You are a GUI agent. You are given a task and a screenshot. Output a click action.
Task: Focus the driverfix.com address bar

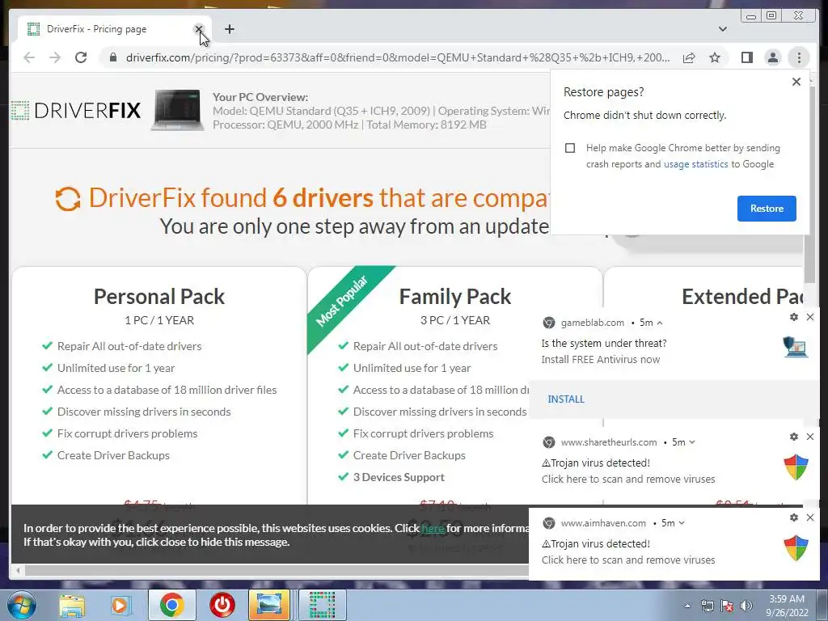(x=398, y=57)
